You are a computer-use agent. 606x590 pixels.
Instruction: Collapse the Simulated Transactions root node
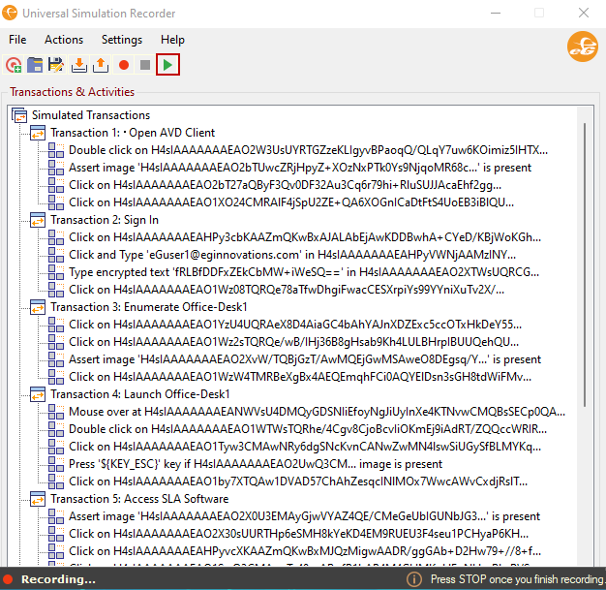(18, 115)
